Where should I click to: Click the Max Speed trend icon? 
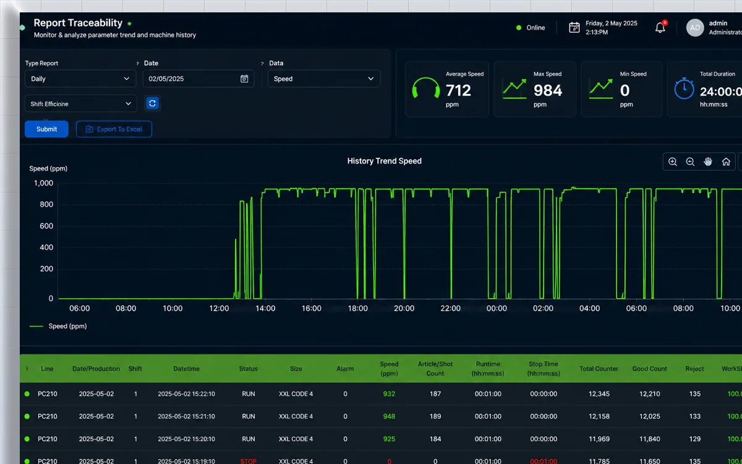(514, 88)
